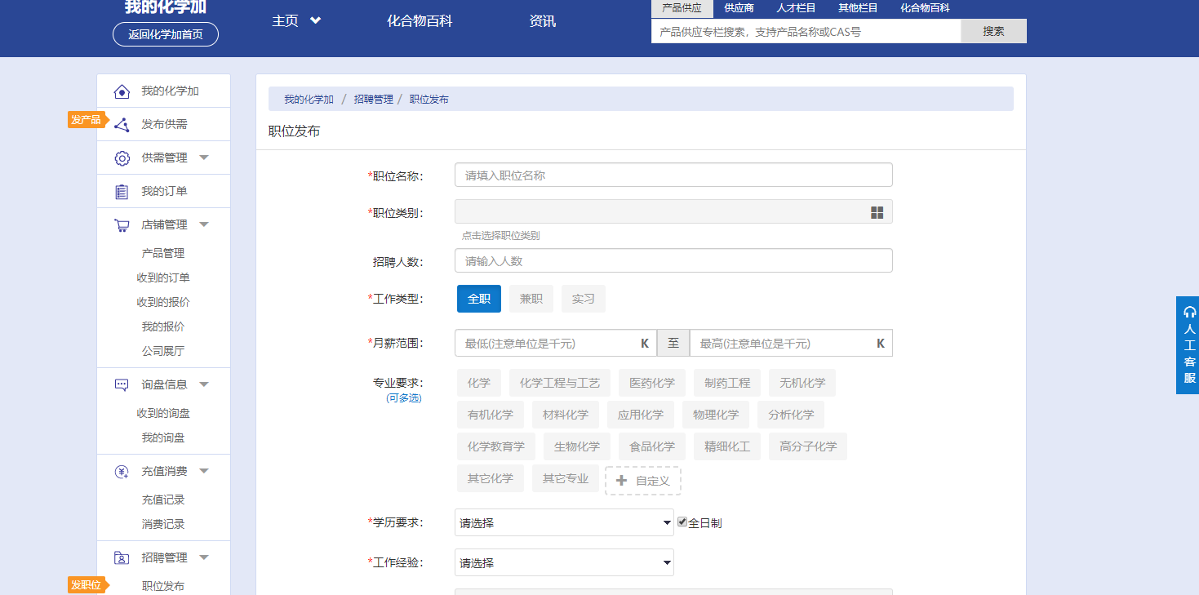Click the 发布供需 share icon
Screen dimensions: 1199x595
(x=122, y=125)
